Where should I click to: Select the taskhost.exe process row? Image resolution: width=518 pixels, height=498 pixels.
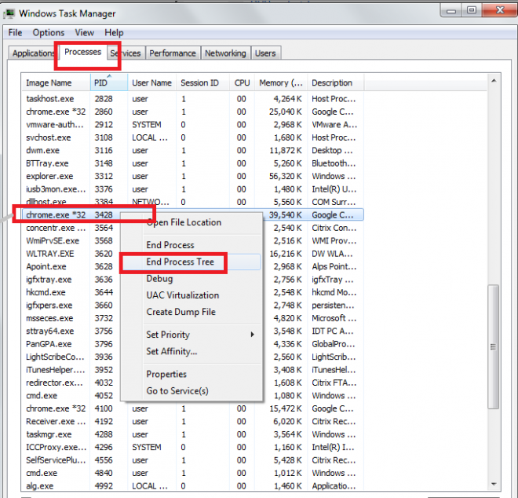[x=193, y=99]
